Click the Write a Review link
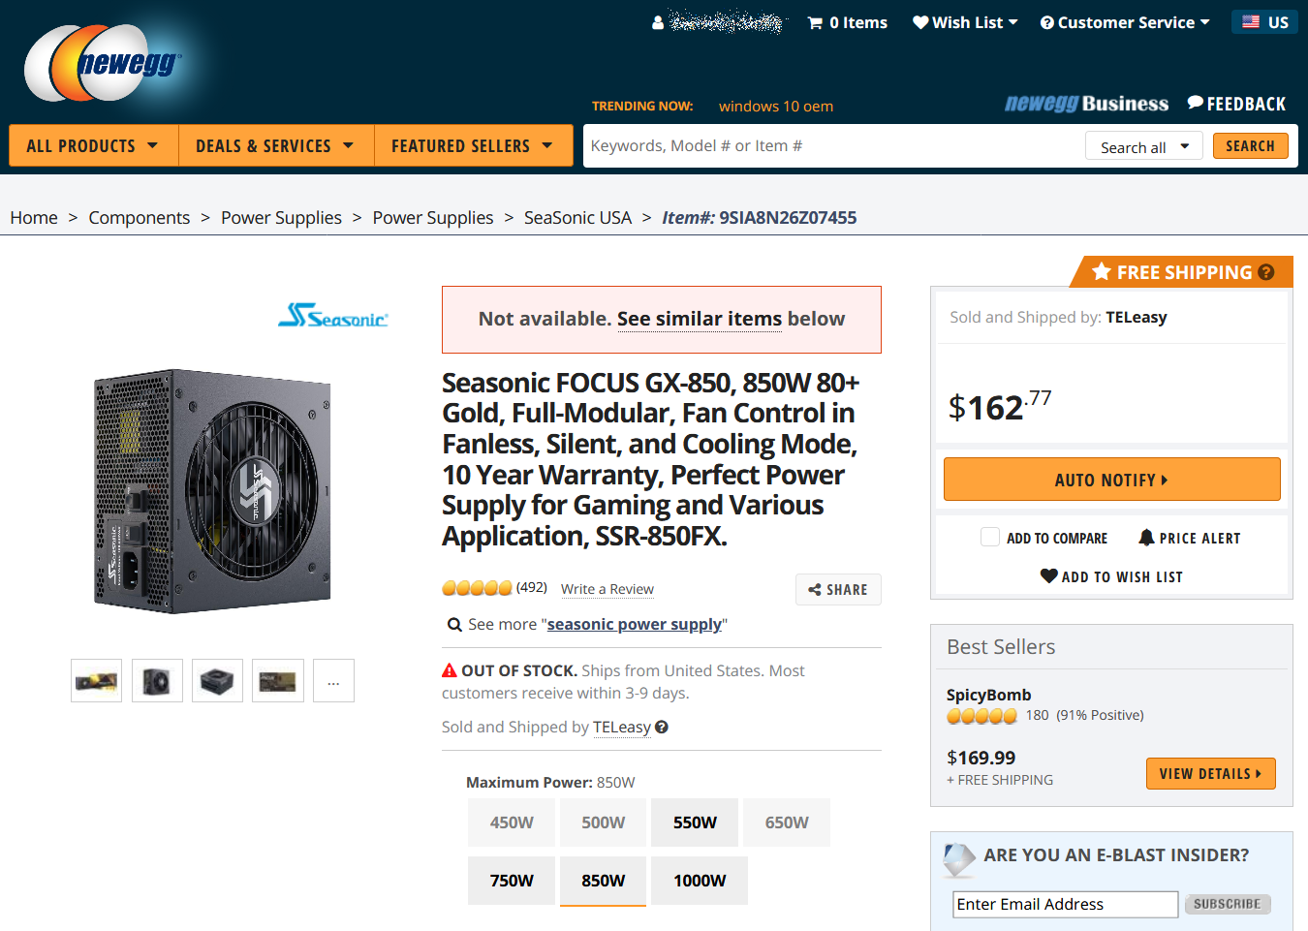Screen dimensions: 1308x931 point(607,589)
